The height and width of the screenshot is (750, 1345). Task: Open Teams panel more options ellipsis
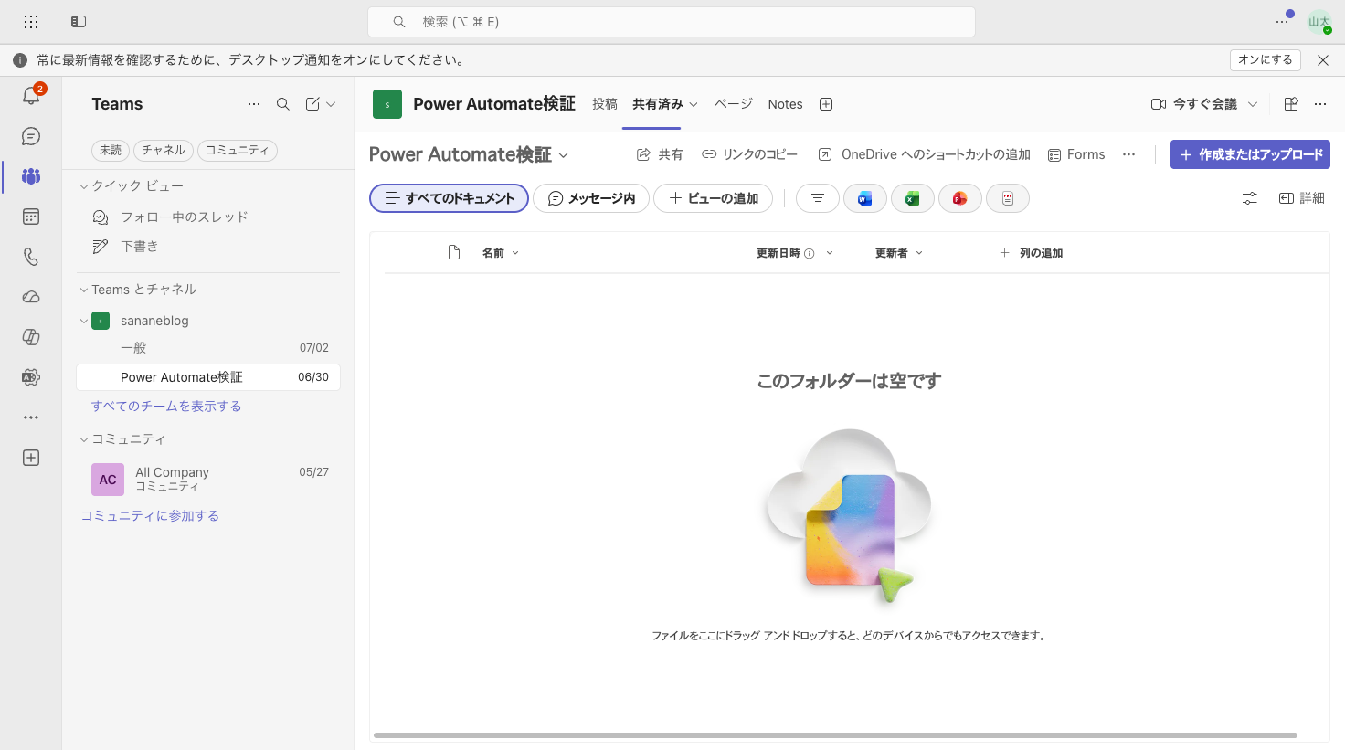tap(254, 104)
